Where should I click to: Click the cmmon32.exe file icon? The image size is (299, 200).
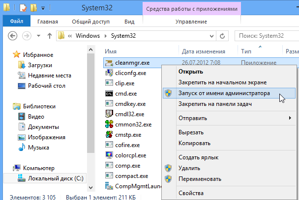tap(109, 125)
